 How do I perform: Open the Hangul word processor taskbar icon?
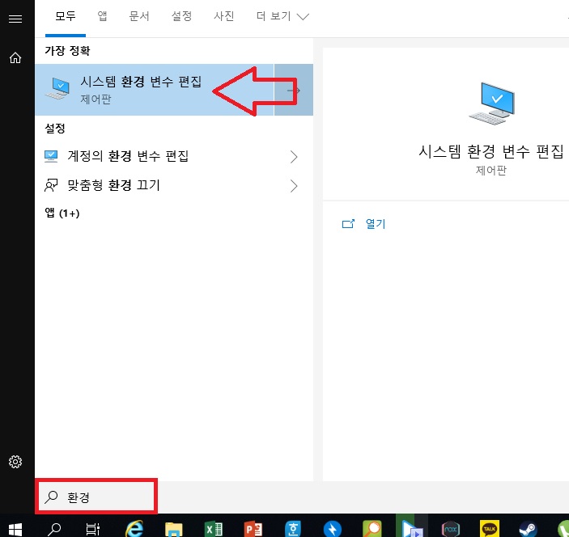click(x=293, y=529)
